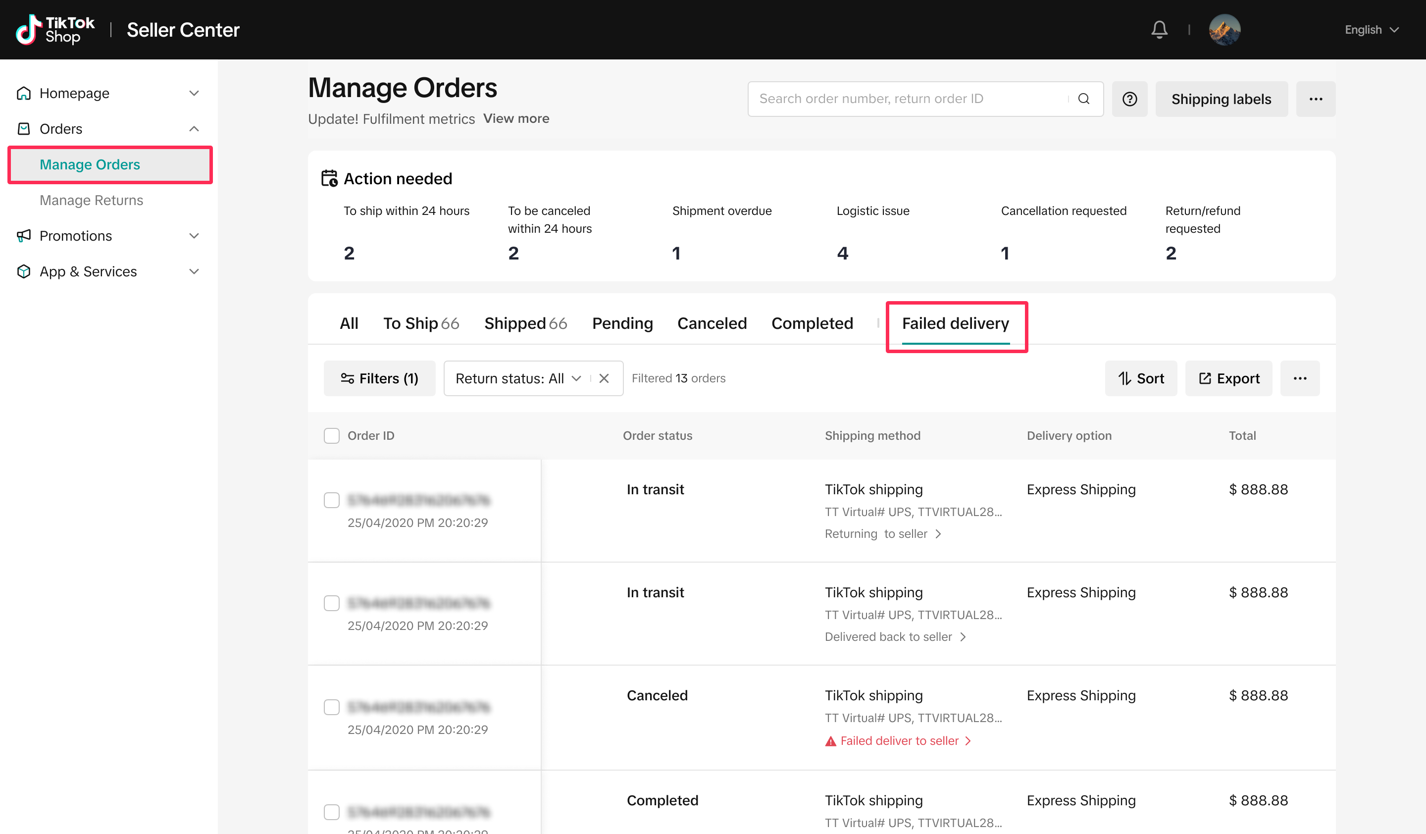1426x834 pixels.
Task: Open the user profile avatar
Action: 1224,29
